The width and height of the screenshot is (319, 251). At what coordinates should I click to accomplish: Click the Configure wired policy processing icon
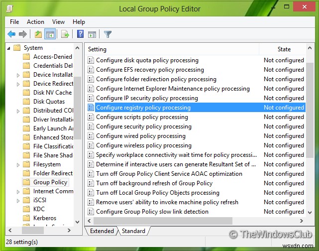[91, 136]
